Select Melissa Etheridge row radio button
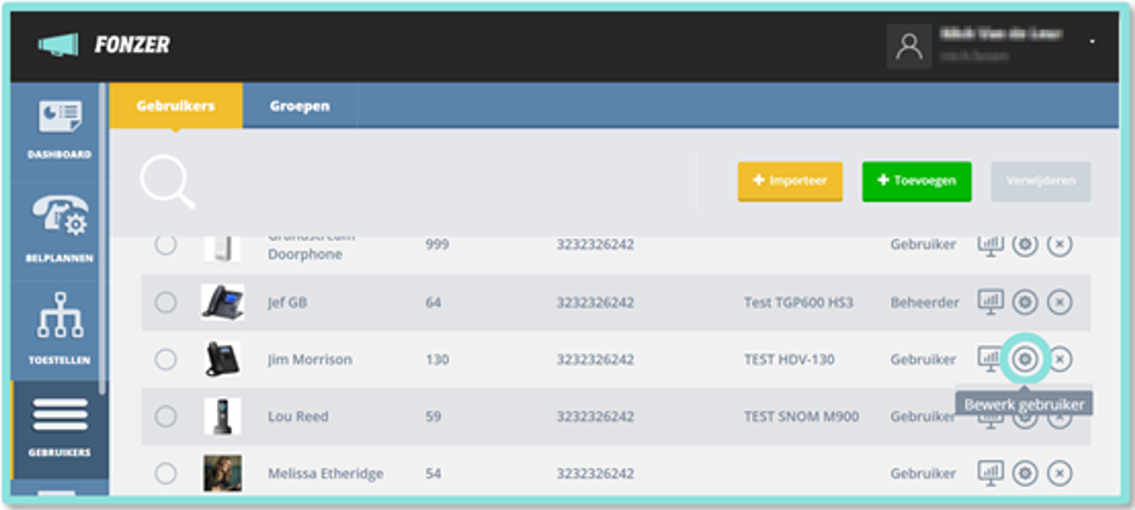This screenshot has width=1135, height=510. (x=166, y=473)
